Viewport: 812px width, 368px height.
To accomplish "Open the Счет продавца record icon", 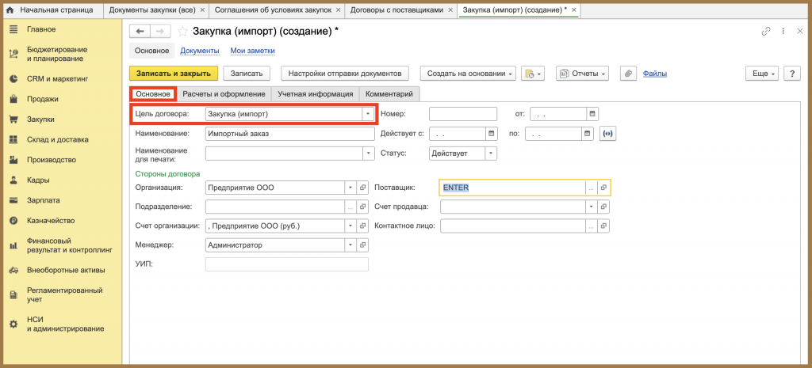I will point(603,207).
